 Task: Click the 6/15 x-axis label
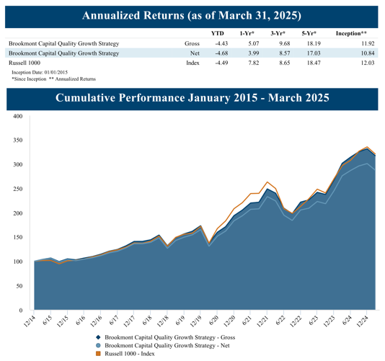coord(47,320)
